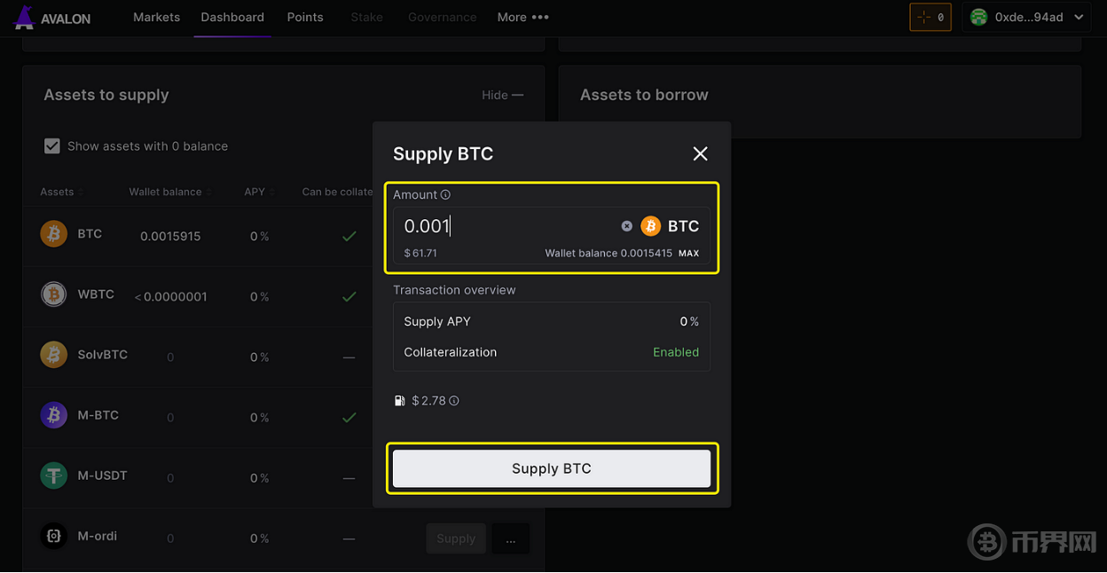The width and height of the screenshot is (1107, 573).
Task: Click the WBTC token icon
Action: pyautogui.click(x=53, y=294)
